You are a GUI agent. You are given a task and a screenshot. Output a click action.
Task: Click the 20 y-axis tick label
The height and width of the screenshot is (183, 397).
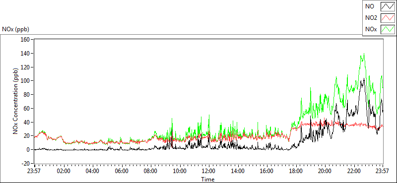pos(27,136)
